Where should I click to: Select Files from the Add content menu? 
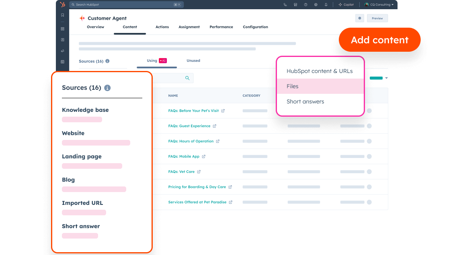coord(292,86)
